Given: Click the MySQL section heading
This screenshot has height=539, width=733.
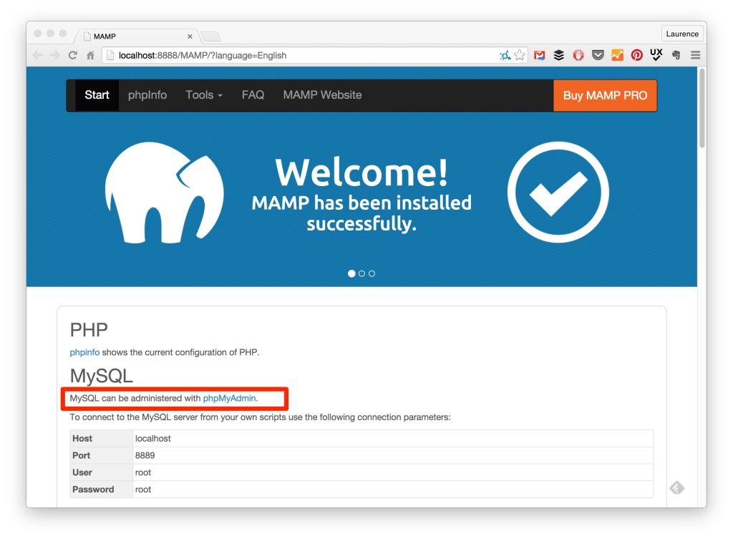Looking at the screenshot, I should pos(102,377).
